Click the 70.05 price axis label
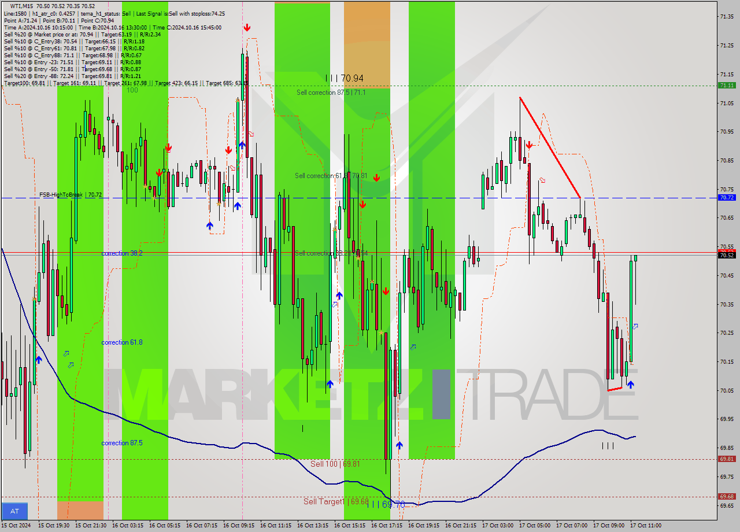The width and height of the screenshot is (740, 532). tap(727, 390)
